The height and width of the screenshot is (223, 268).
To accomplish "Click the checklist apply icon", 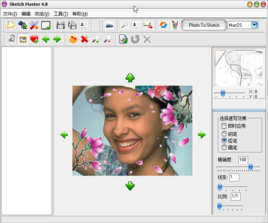I will pos(123,39).
